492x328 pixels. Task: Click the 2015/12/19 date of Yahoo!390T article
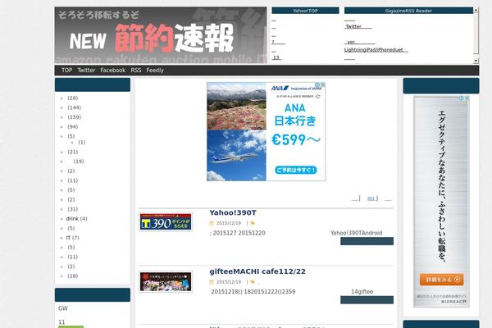[x=229, y=223]
